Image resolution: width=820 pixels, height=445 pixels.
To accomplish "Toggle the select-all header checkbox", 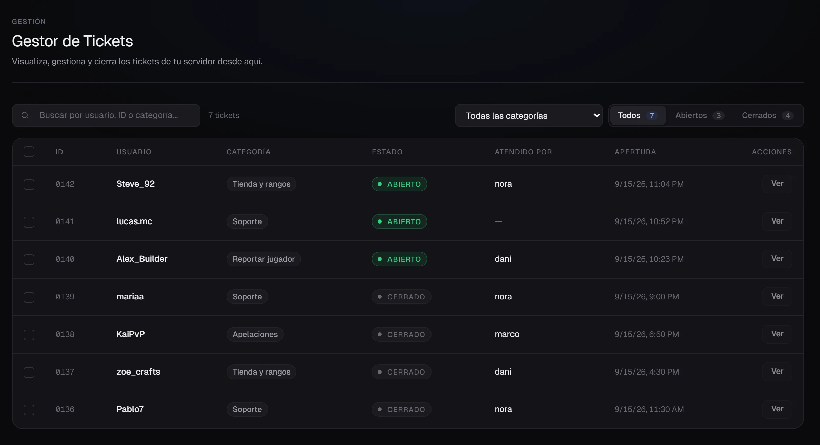I will pyautogui.click(x=29, y=152).
